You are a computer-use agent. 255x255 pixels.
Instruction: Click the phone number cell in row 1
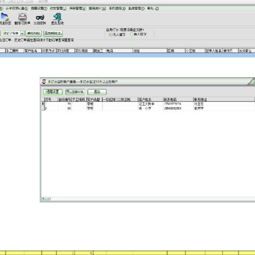click(178, 103)
